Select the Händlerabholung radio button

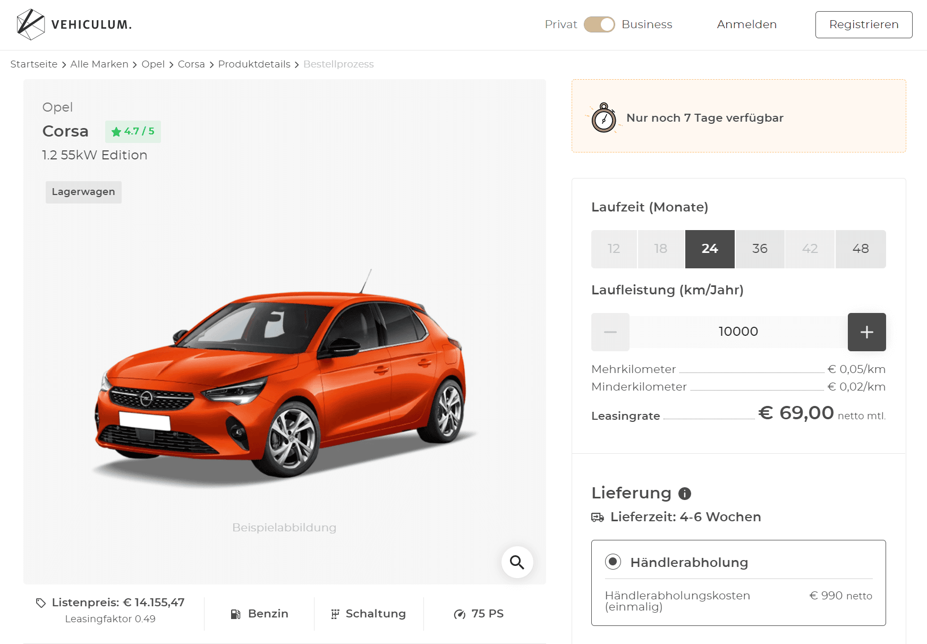(x=613, y=561)
